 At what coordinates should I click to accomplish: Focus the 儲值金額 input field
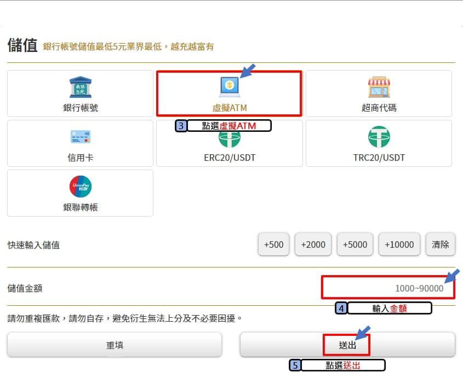pos(388,288)
